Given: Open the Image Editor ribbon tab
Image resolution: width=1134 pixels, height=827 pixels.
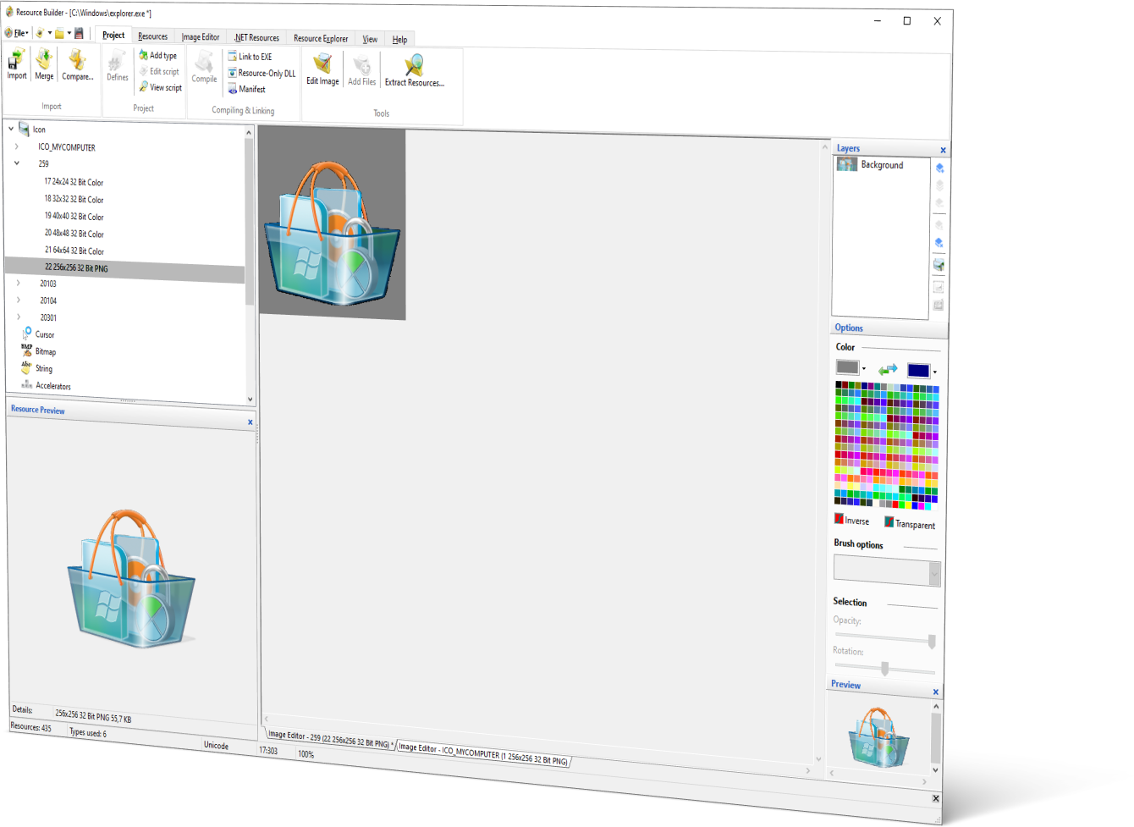Looking at the screenshot, I should pyautogui.click(x=201, y=36).
